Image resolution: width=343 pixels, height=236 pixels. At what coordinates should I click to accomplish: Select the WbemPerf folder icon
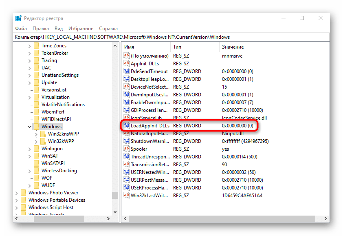(x=37, y=112)
